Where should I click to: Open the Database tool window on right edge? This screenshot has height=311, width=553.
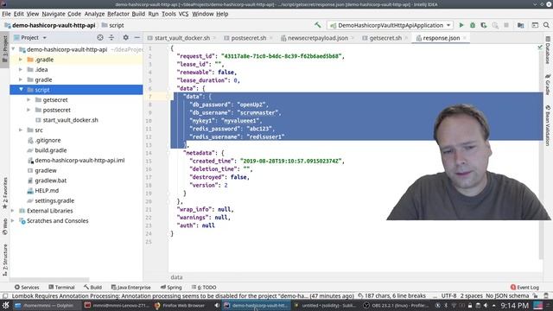click(x=548, y=50)
